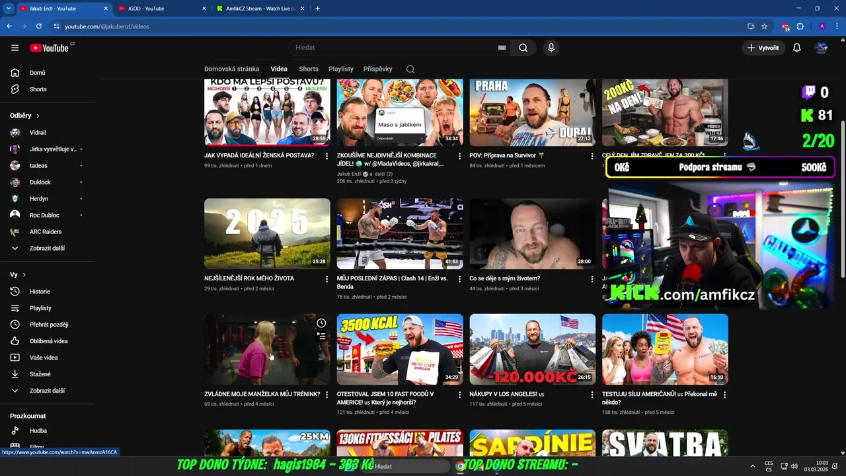Image resolution: width=846 pixels, height=476 pixels.
Task: Play the '2025' year recap video thumbnail
Action: (267, 233)
